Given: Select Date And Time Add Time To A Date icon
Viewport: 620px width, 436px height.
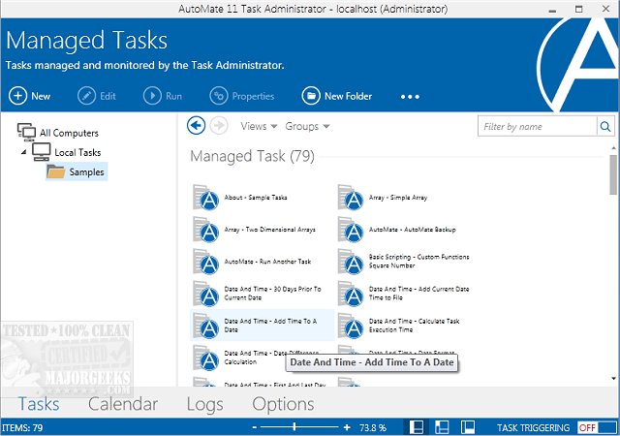Looking at the screenshot, I should click(205, 326).
